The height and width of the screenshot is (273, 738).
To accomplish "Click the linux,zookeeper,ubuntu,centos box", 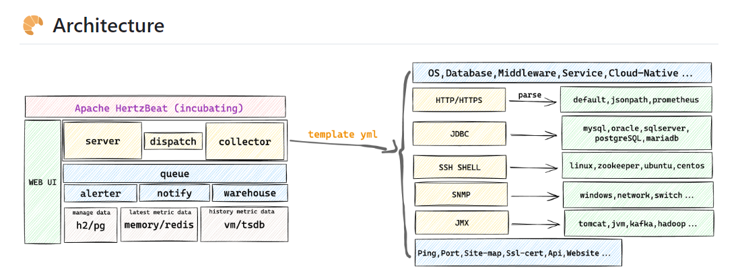I will click(637, 165).
